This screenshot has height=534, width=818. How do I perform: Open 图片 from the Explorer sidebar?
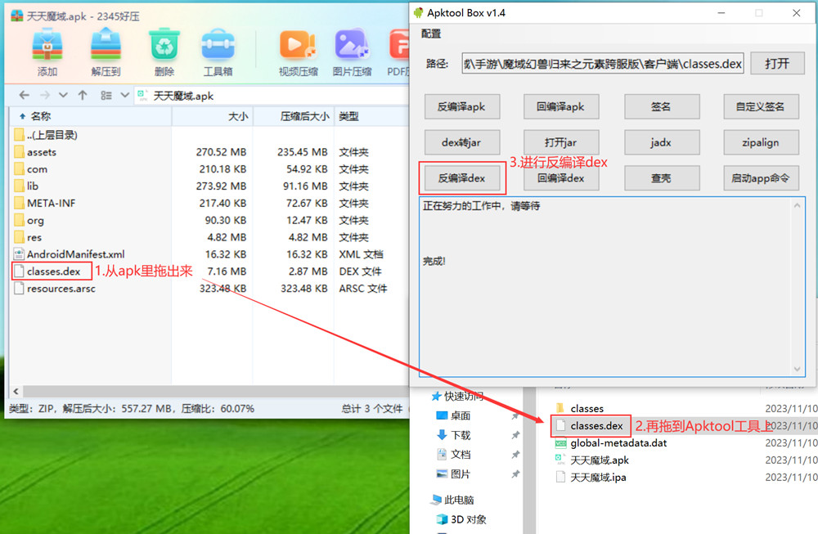453,474
